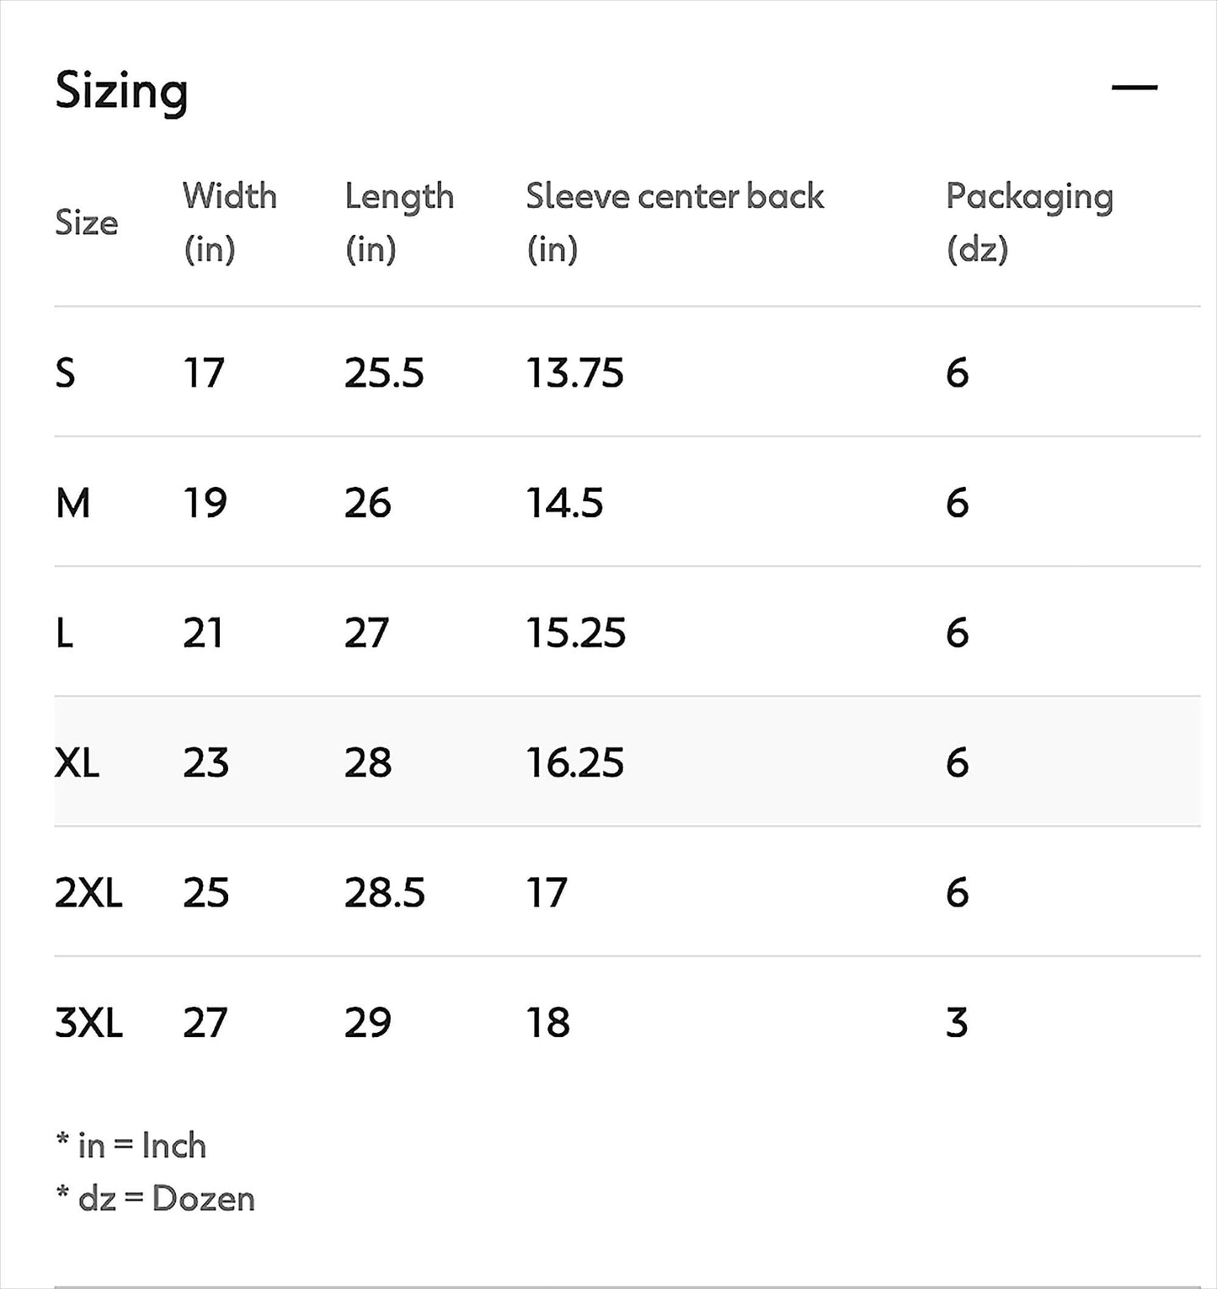Select the S size row

pos(627,372)
